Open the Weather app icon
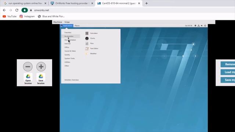The image size is (235, 132). (x=87, y=54)
